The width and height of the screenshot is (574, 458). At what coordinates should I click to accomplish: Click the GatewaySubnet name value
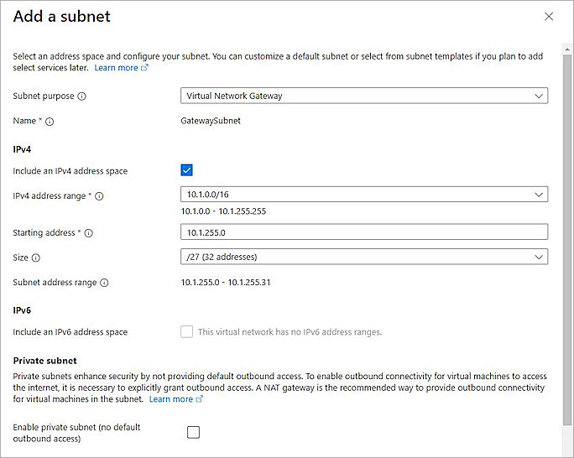click(x=211, y=121)
